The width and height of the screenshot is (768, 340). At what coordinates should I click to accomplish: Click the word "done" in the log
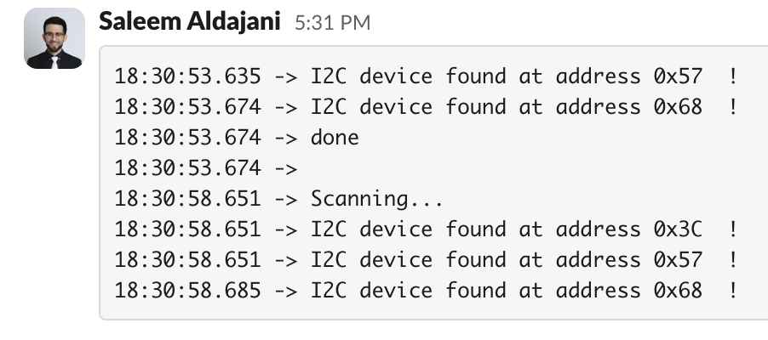(x=335, y=138)
